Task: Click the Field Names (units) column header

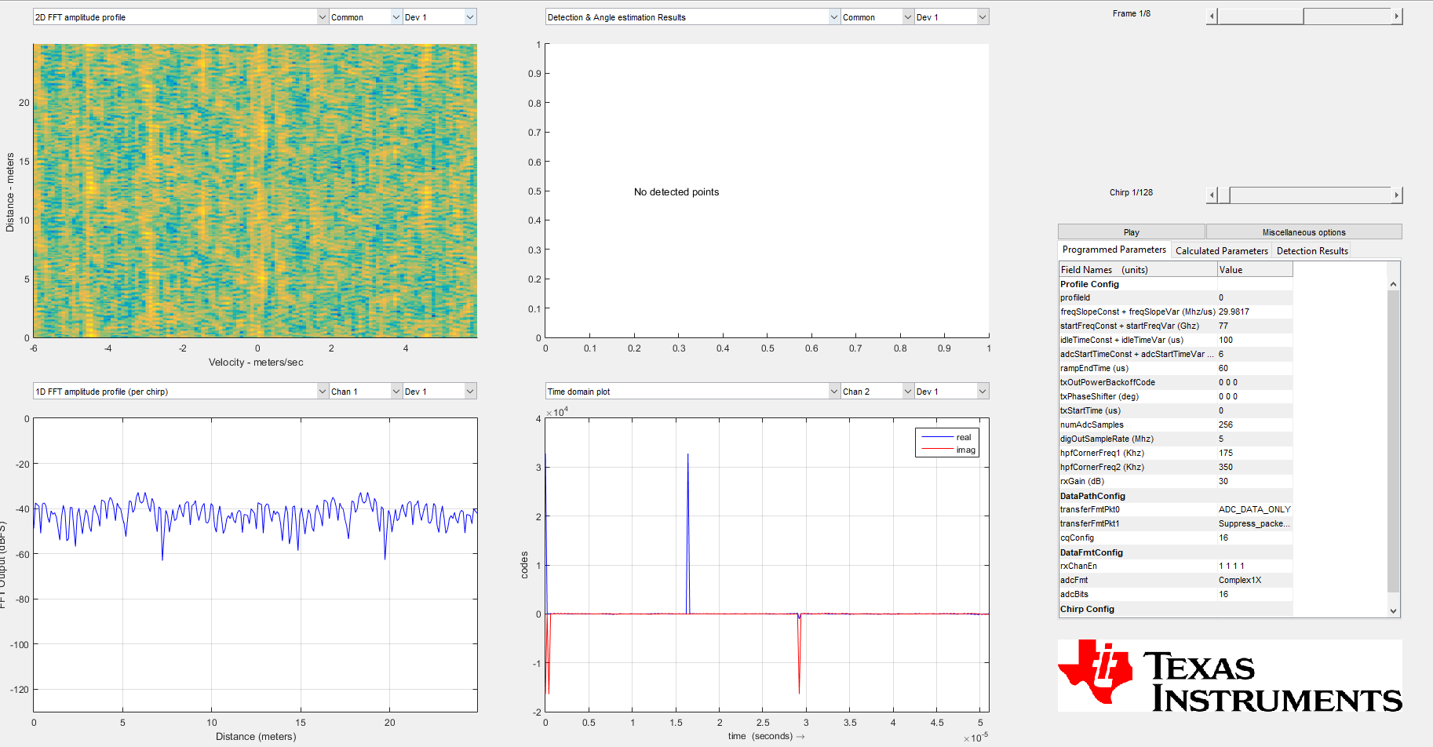Action: (1137, 269)
